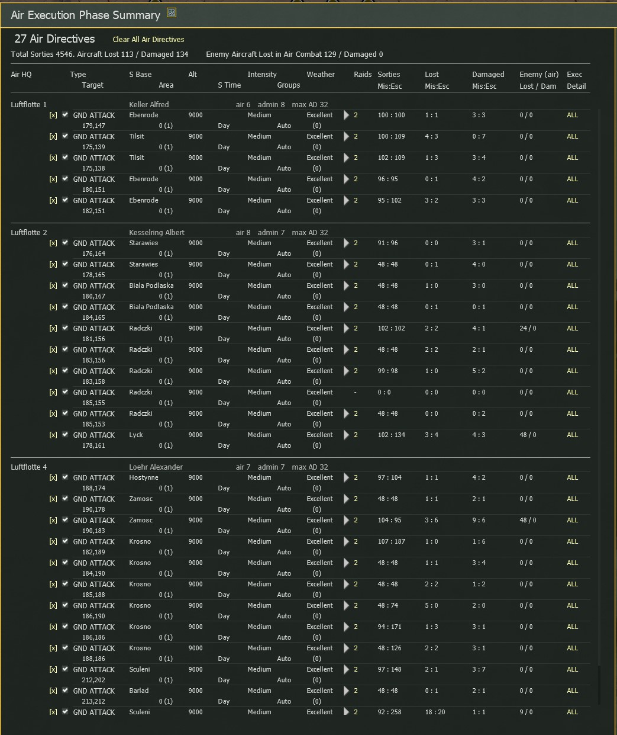The height and width of the screenshot is (735, 617).
Task: Click the Luftflotte 2 air HQ name
Action: 28,233
